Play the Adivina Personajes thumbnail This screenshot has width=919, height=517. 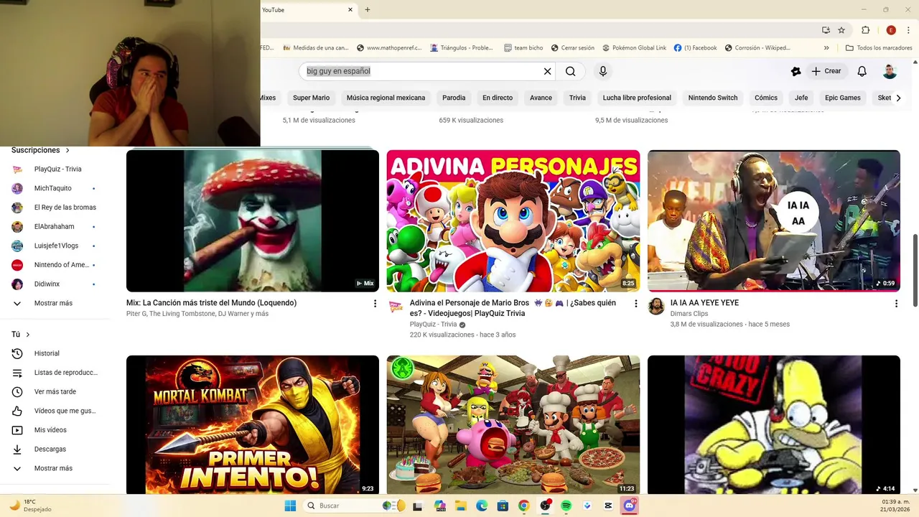coord(513,220)
